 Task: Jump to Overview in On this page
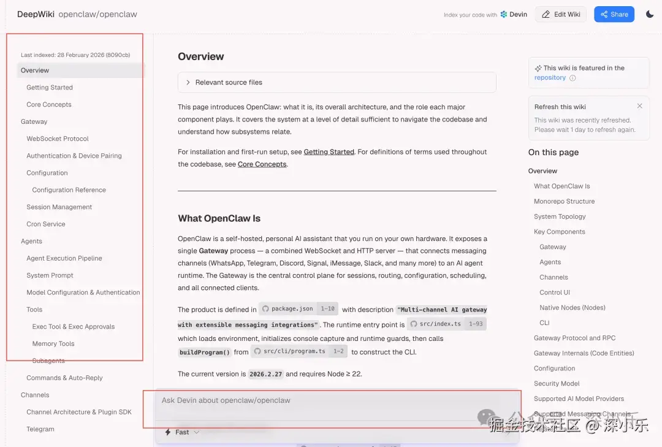(542, 170)
